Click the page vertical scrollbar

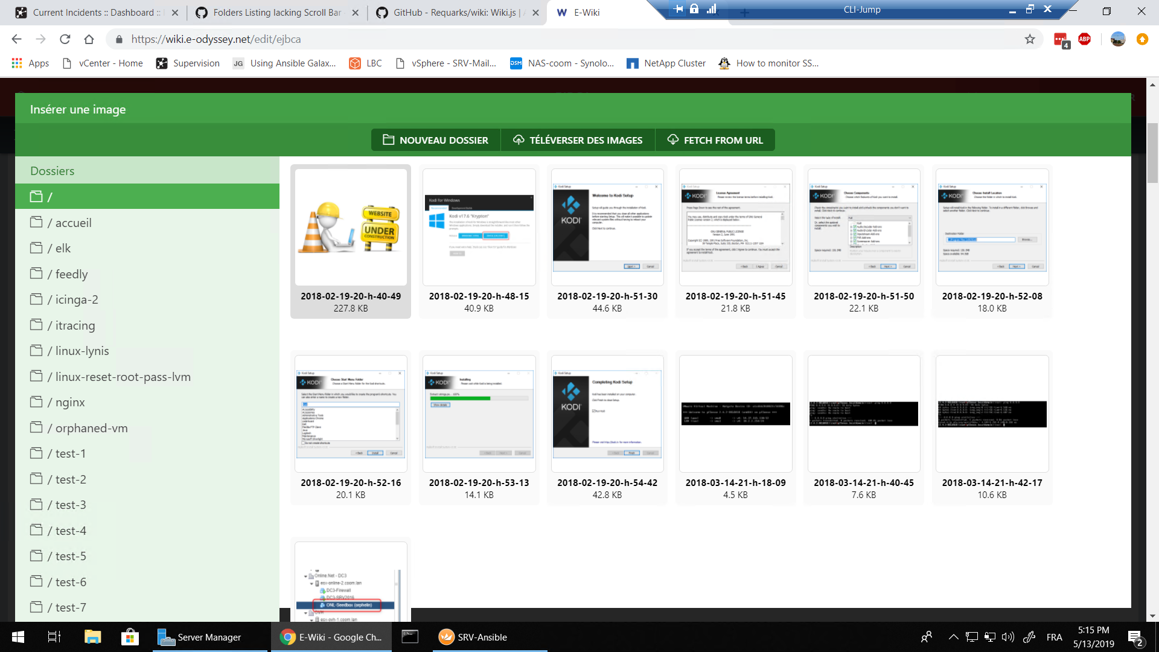(x=1152, y=154)
